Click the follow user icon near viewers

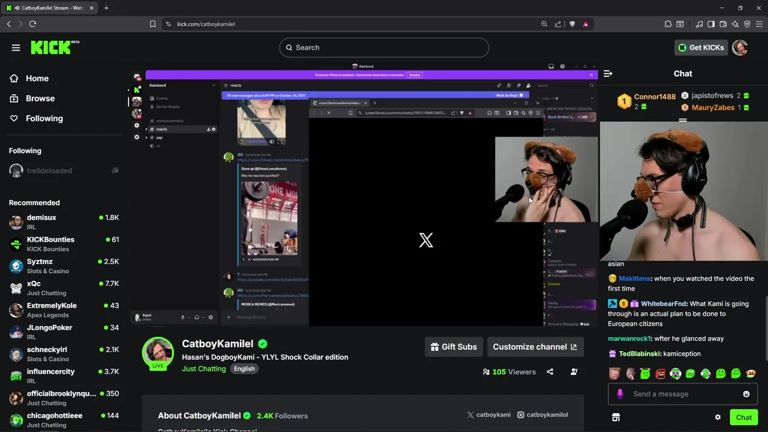(574, 372)
